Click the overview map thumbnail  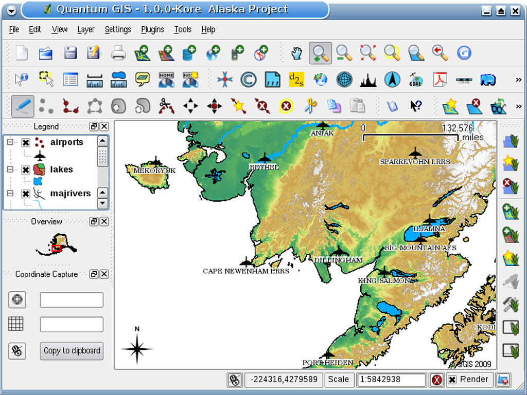click(56, 244)
